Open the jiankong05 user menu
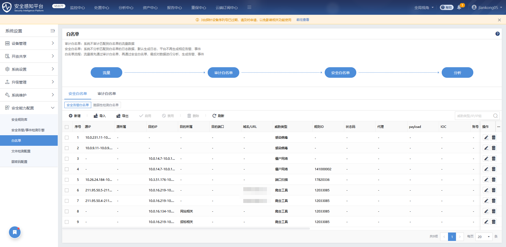Viewport: 506px width, 247px height. tap(487, 7)
